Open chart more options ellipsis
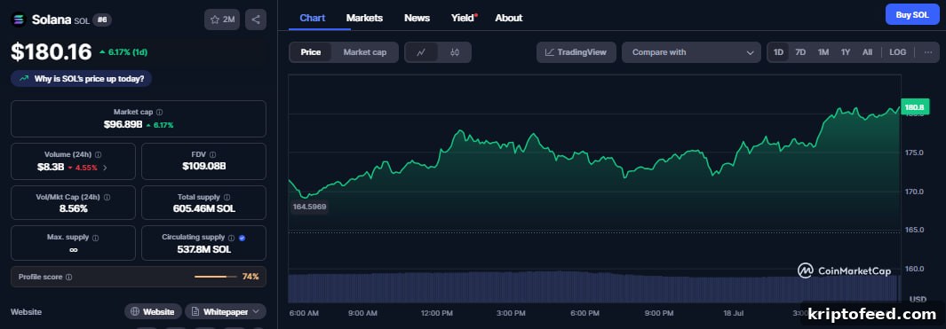Image resolution: width=946 pixels, height=329 pixels. click(x=927, y=52)
